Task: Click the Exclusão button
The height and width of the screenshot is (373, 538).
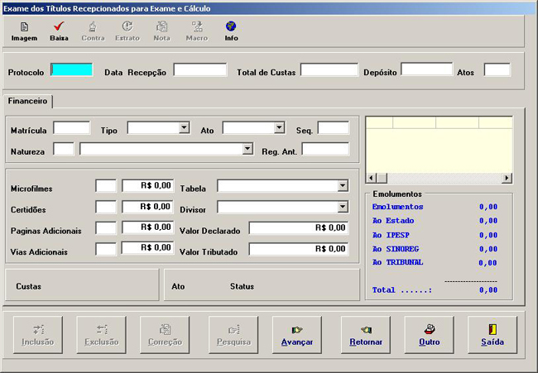Action: (x=101, y=335)
